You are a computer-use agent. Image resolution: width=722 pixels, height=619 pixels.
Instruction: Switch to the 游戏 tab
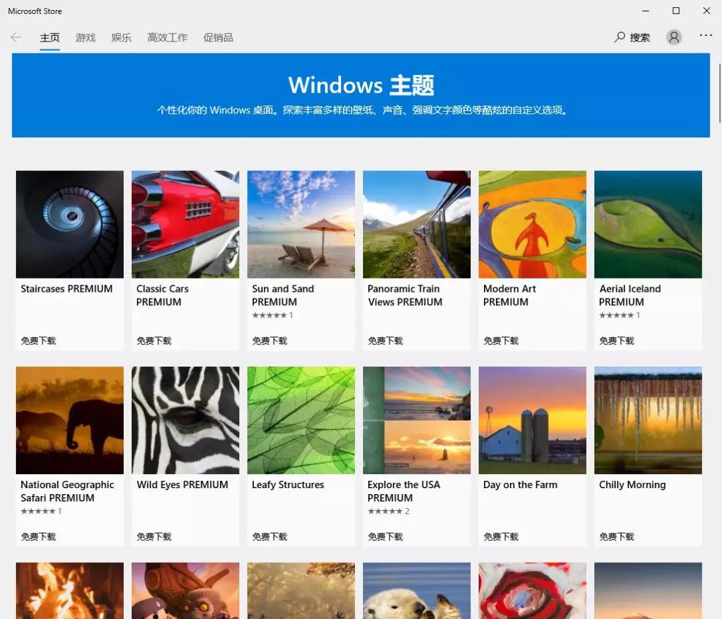(85, 37)
